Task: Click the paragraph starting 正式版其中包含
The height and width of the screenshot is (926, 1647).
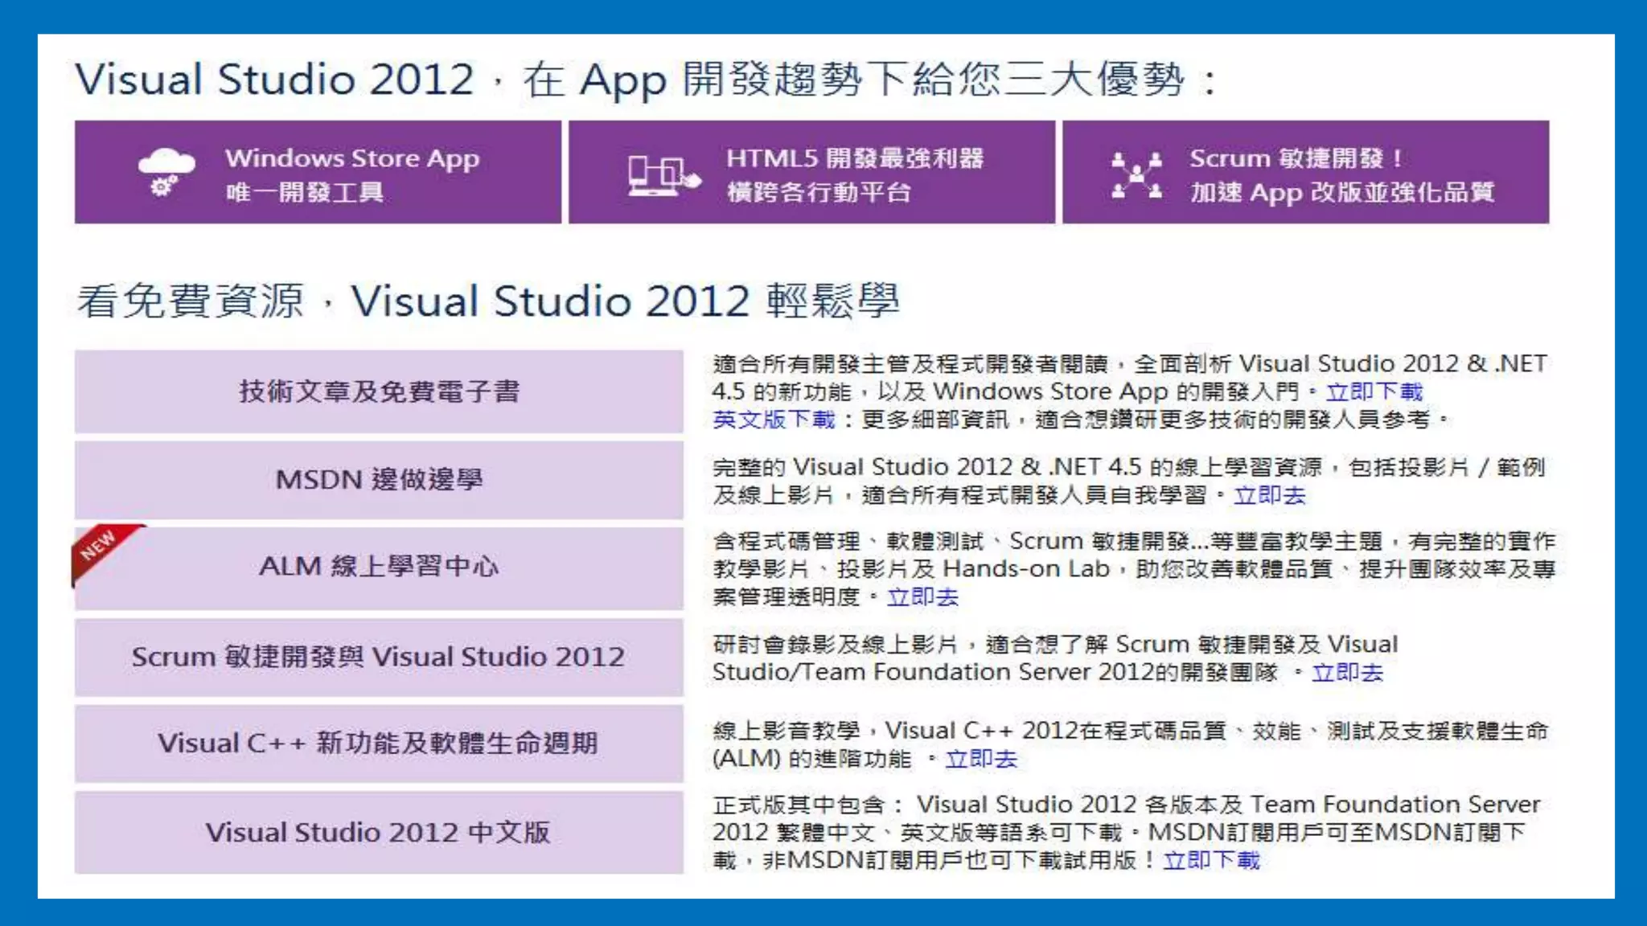Action: tap(1127, 833)
